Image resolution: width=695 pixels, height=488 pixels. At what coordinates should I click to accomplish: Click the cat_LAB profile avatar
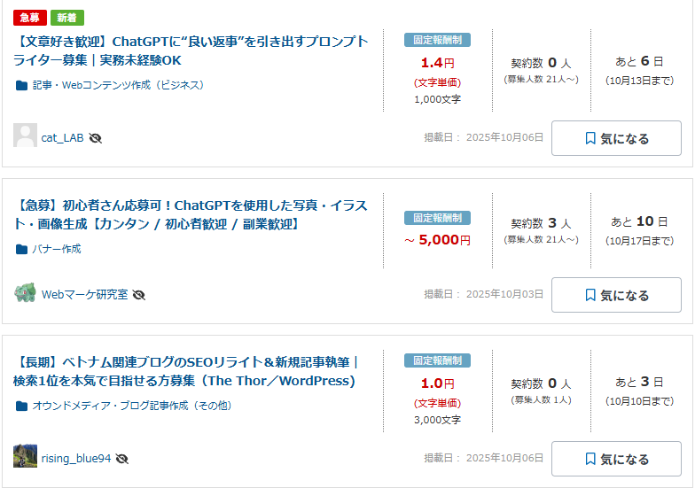25,136
